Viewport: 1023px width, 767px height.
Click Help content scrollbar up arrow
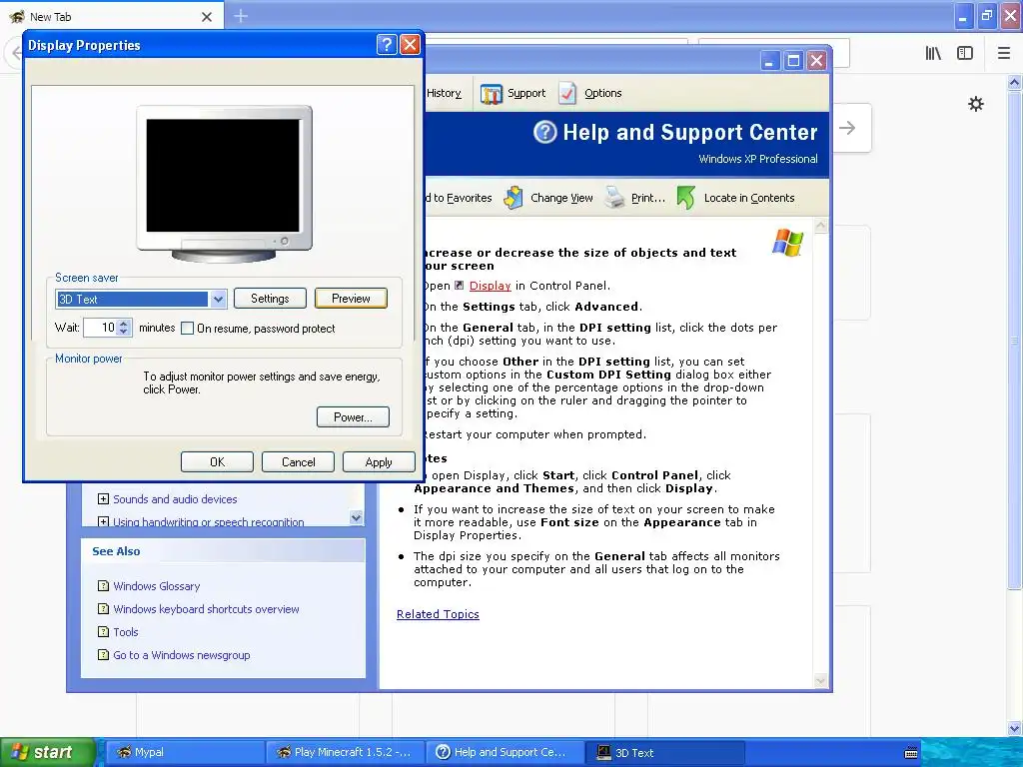point(821,227)
